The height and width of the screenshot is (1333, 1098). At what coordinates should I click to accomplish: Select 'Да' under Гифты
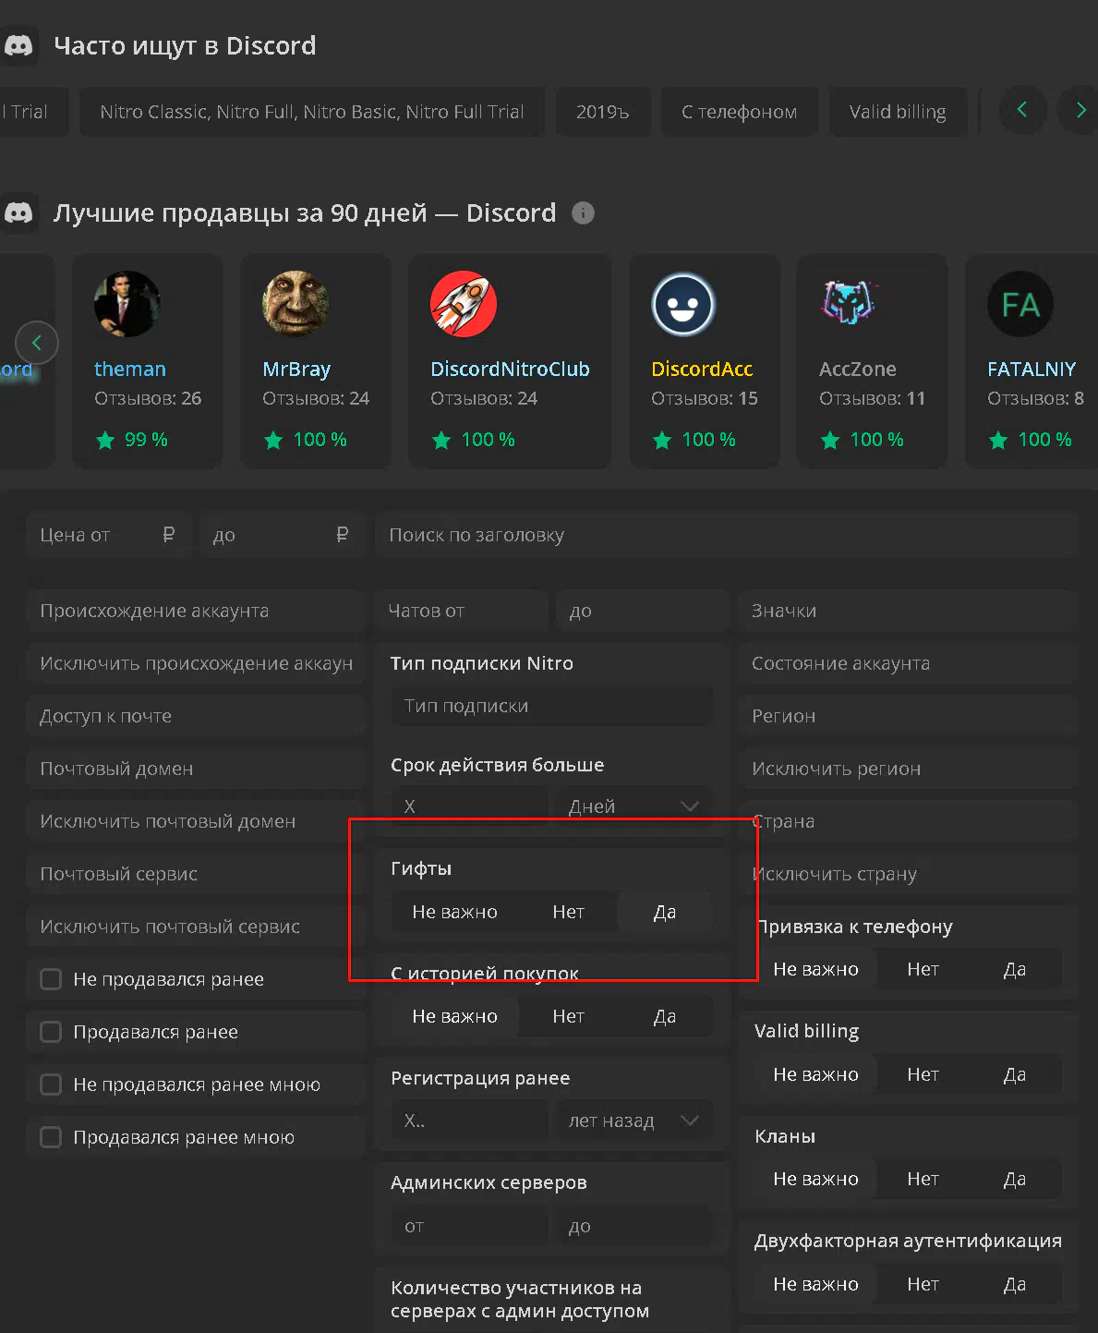(x=665, y=912)
